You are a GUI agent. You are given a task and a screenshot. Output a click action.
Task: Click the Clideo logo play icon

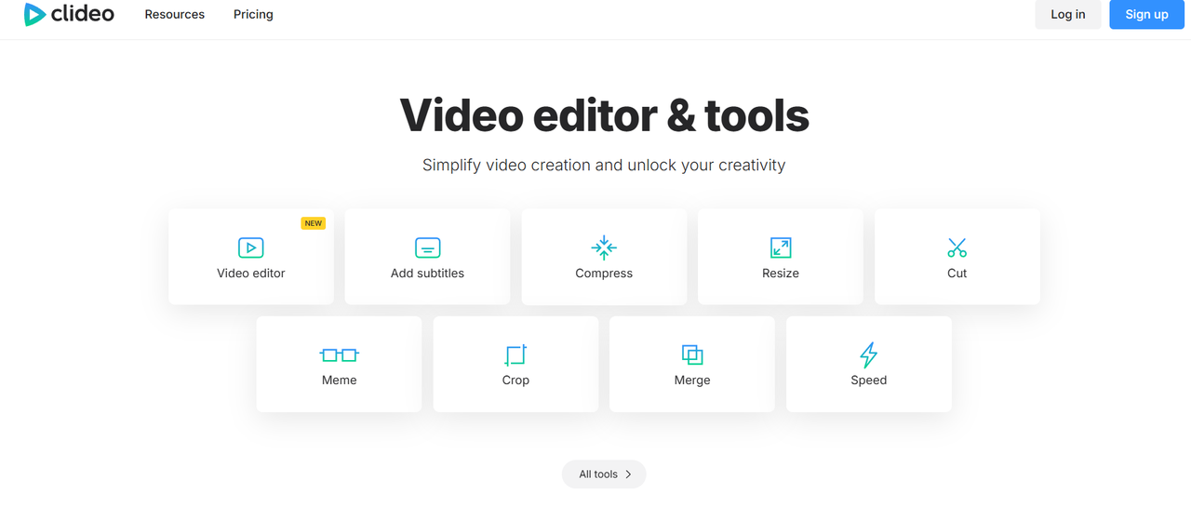pos(34,14)
